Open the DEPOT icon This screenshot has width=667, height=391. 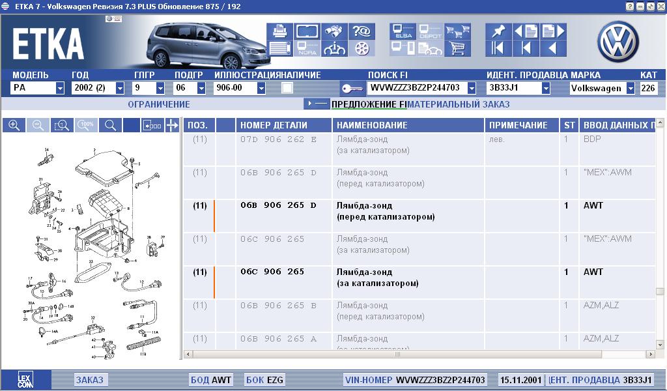click(x=430, y=31)
